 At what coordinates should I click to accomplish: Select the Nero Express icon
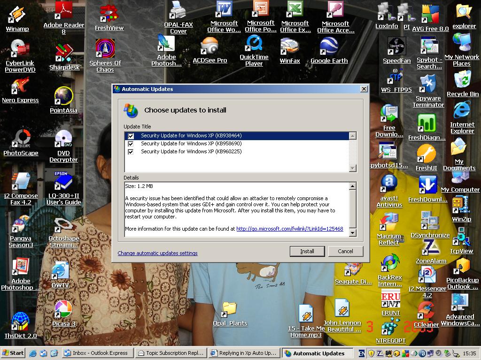20,90
